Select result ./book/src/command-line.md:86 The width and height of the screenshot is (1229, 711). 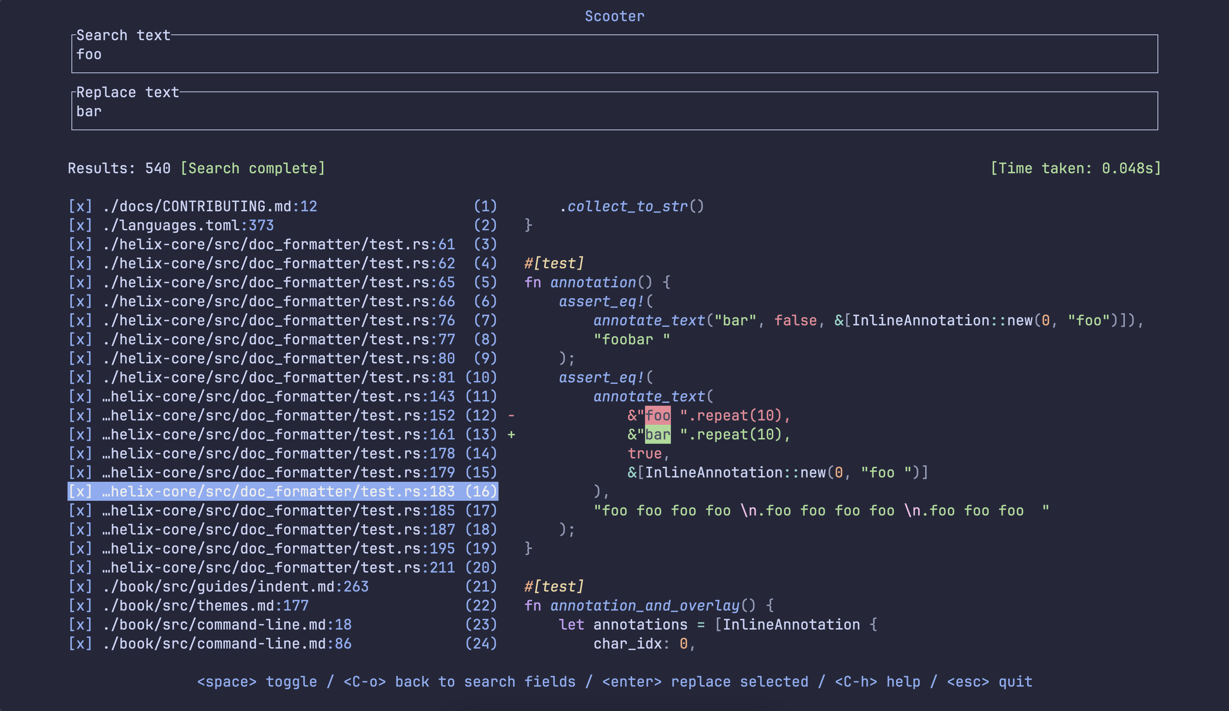click(283, 643)
